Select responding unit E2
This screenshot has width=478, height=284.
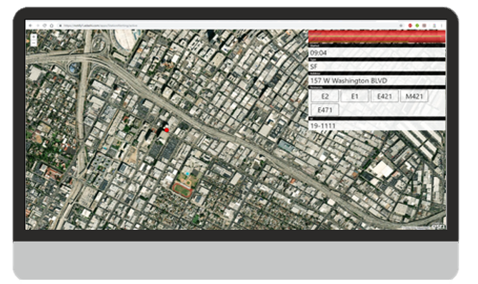tap(324, 96)
